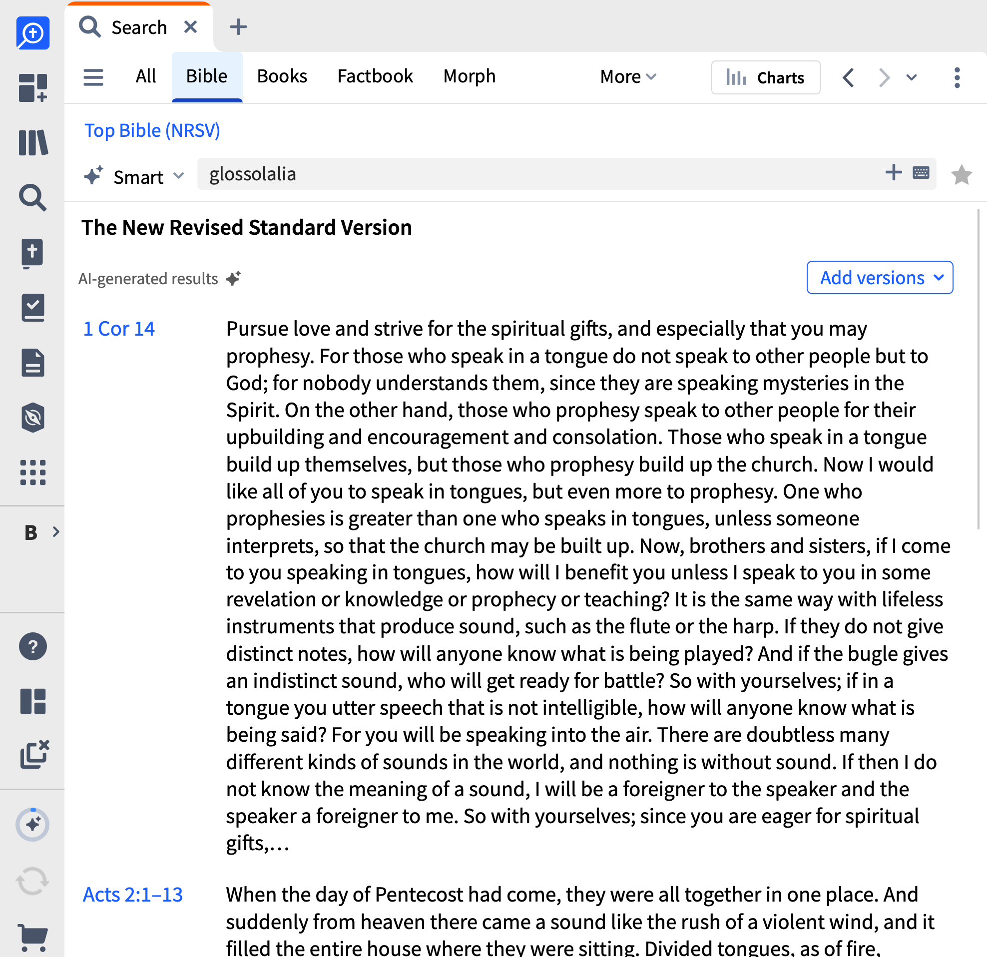This screenshot has height=957, width=987.
Task: Switch to the Books search tab
Action: [x=282, y=76]
